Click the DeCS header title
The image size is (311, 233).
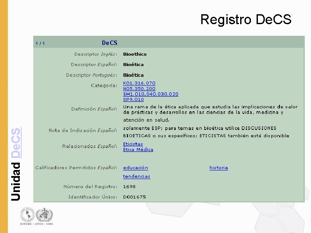[x=109, y=43]
